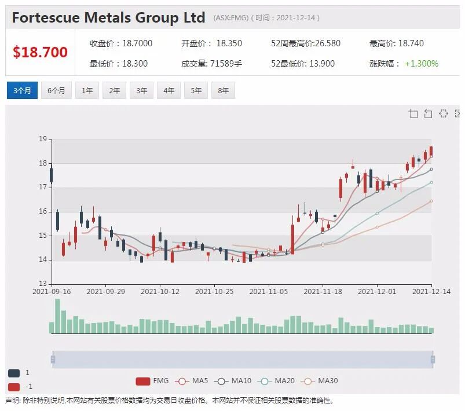Viewport: 465px width, 411px height.
Task: Grab the left handle of zoom slider
Action: tap(53, 359)
